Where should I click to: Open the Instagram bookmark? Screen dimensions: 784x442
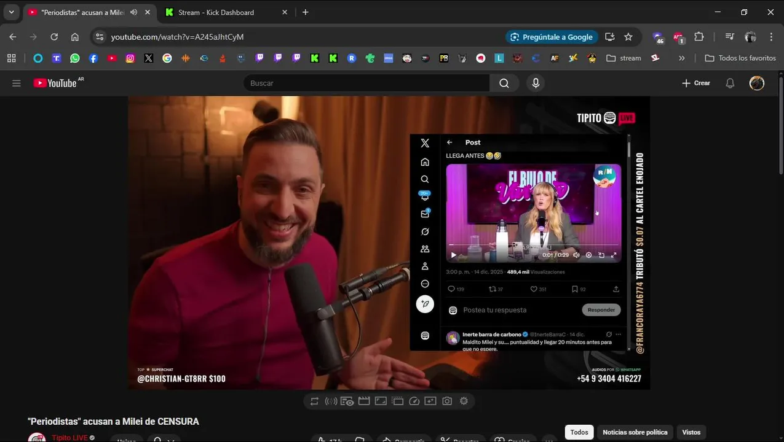coord(130,58)
